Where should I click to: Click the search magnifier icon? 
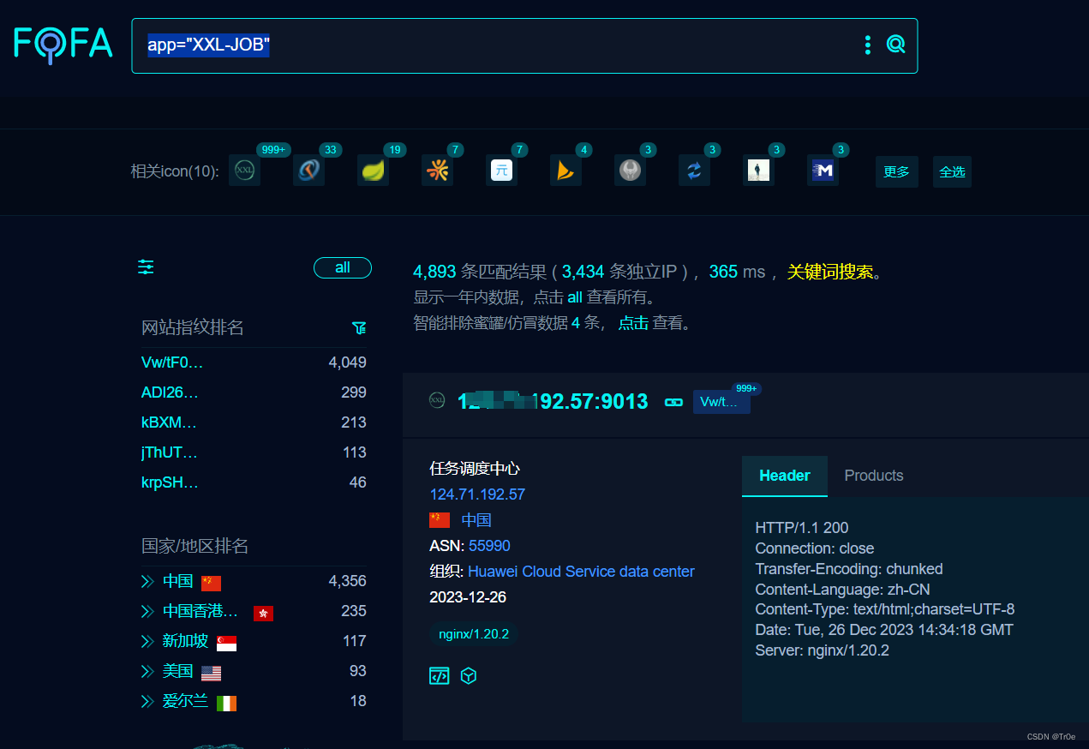(895, 45)
